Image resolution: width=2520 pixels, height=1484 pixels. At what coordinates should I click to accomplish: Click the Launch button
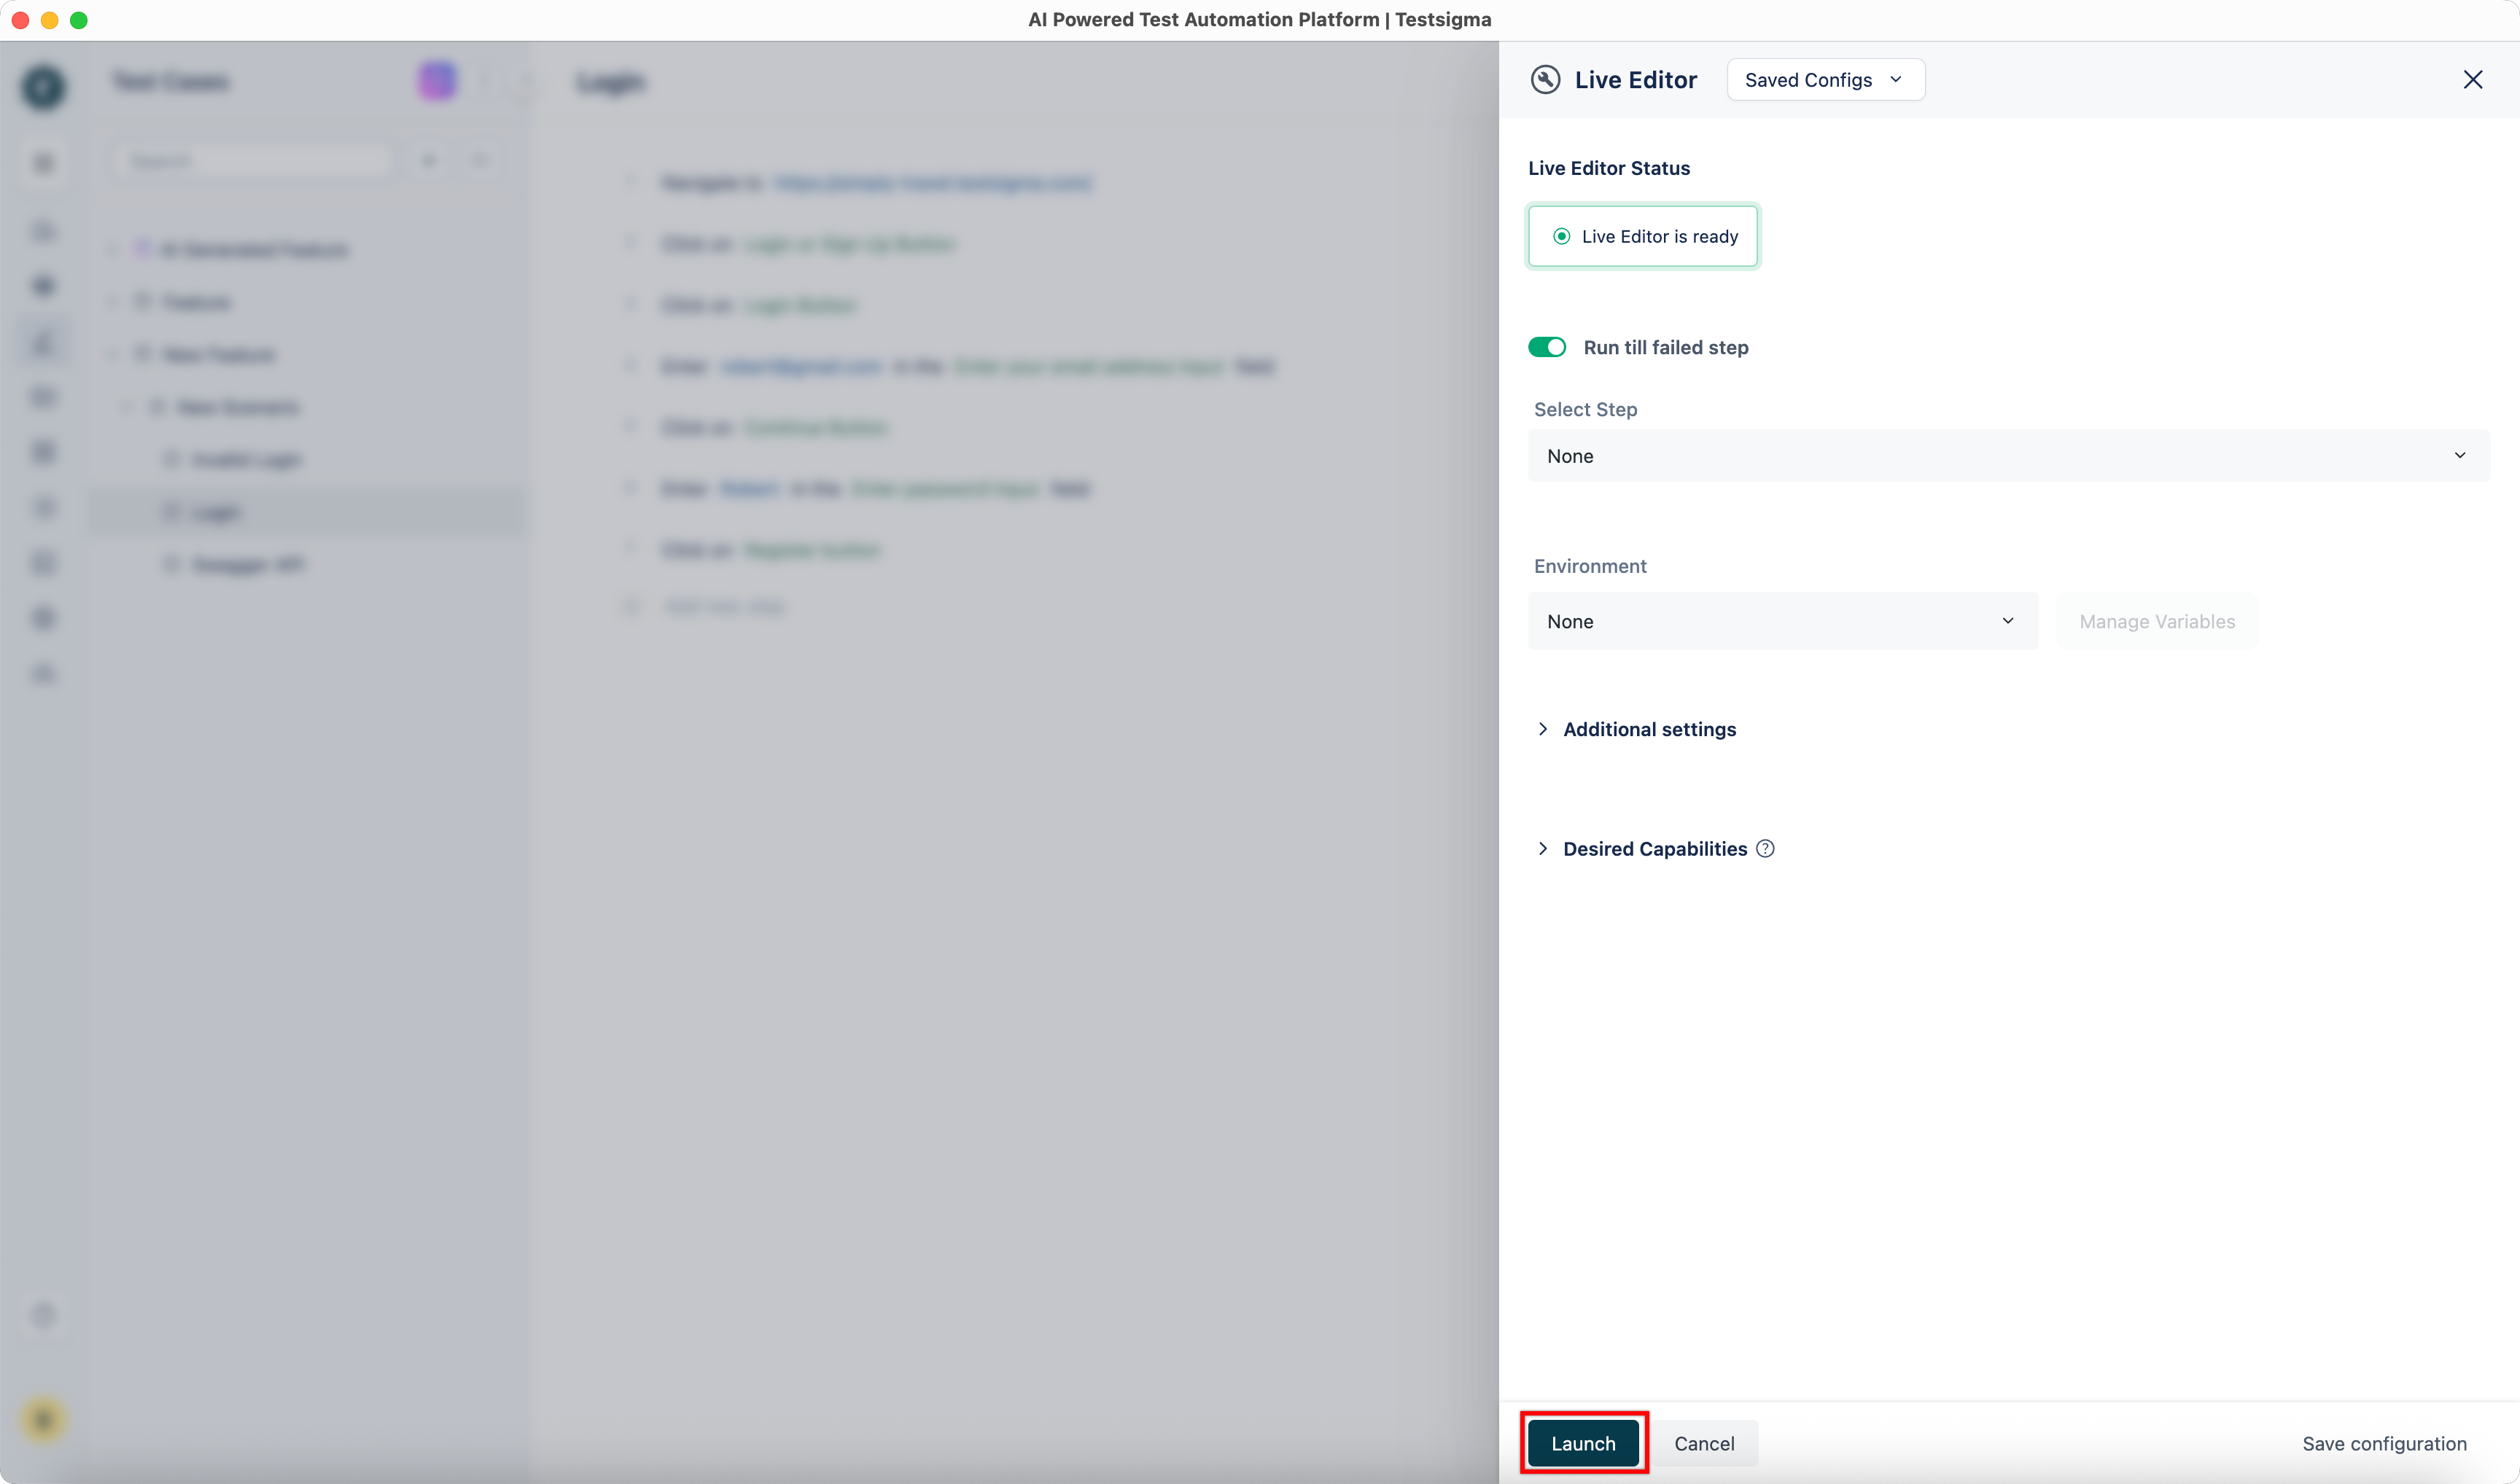coord(1582,1443)
